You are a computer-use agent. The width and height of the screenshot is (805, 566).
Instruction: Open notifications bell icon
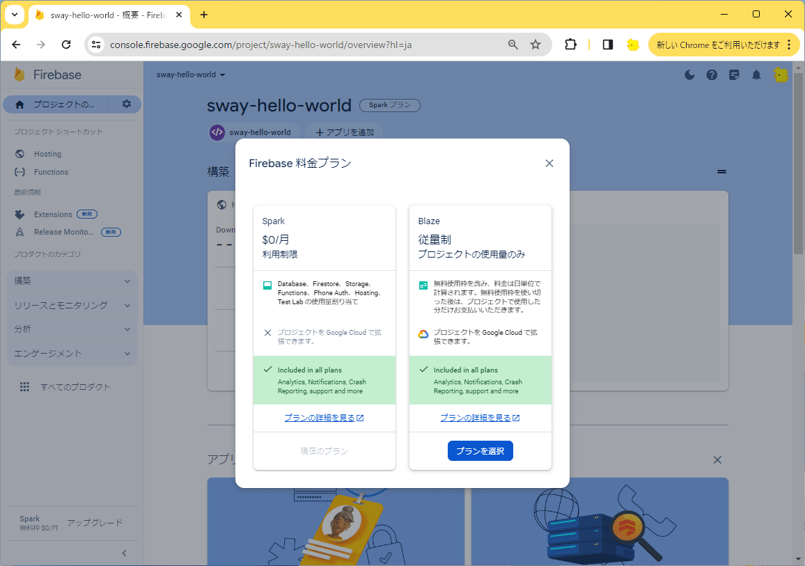[756, 75]
